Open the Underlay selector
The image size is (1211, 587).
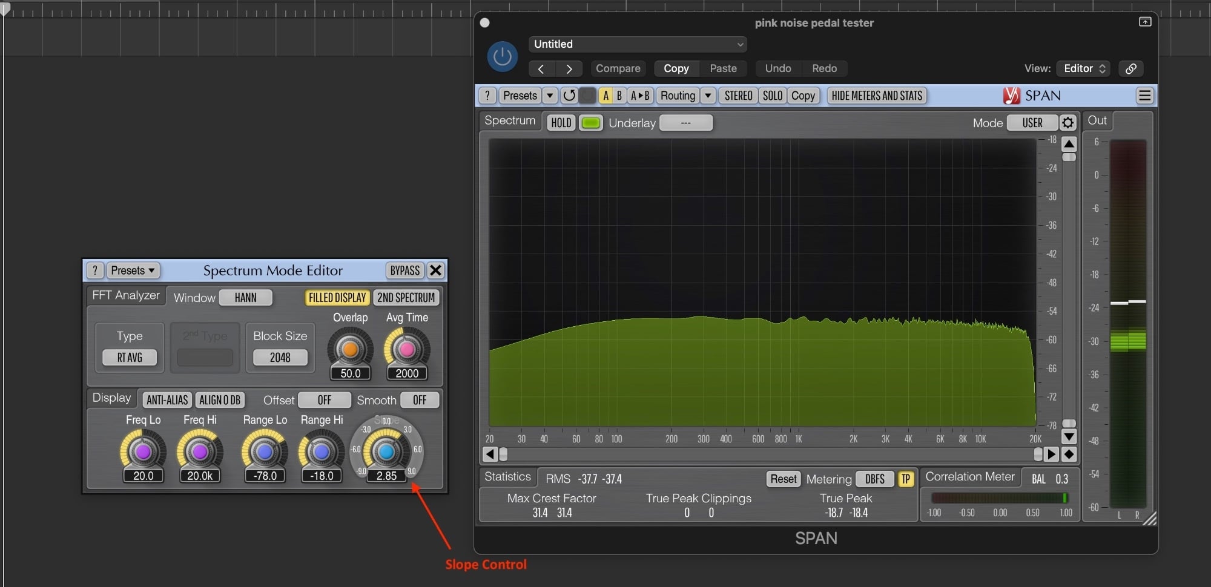pyautogui.click(x=685, y=123)
